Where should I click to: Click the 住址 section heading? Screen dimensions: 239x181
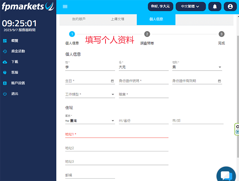[x=69, y=108]
